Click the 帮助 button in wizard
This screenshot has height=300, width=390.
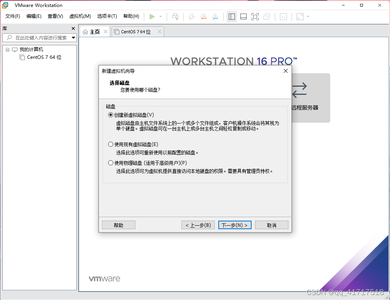click(x=118, y=225)
